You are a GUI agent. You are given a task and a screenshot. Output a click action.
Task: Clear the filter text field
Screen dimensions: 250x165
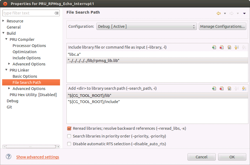tap(57, 13)
